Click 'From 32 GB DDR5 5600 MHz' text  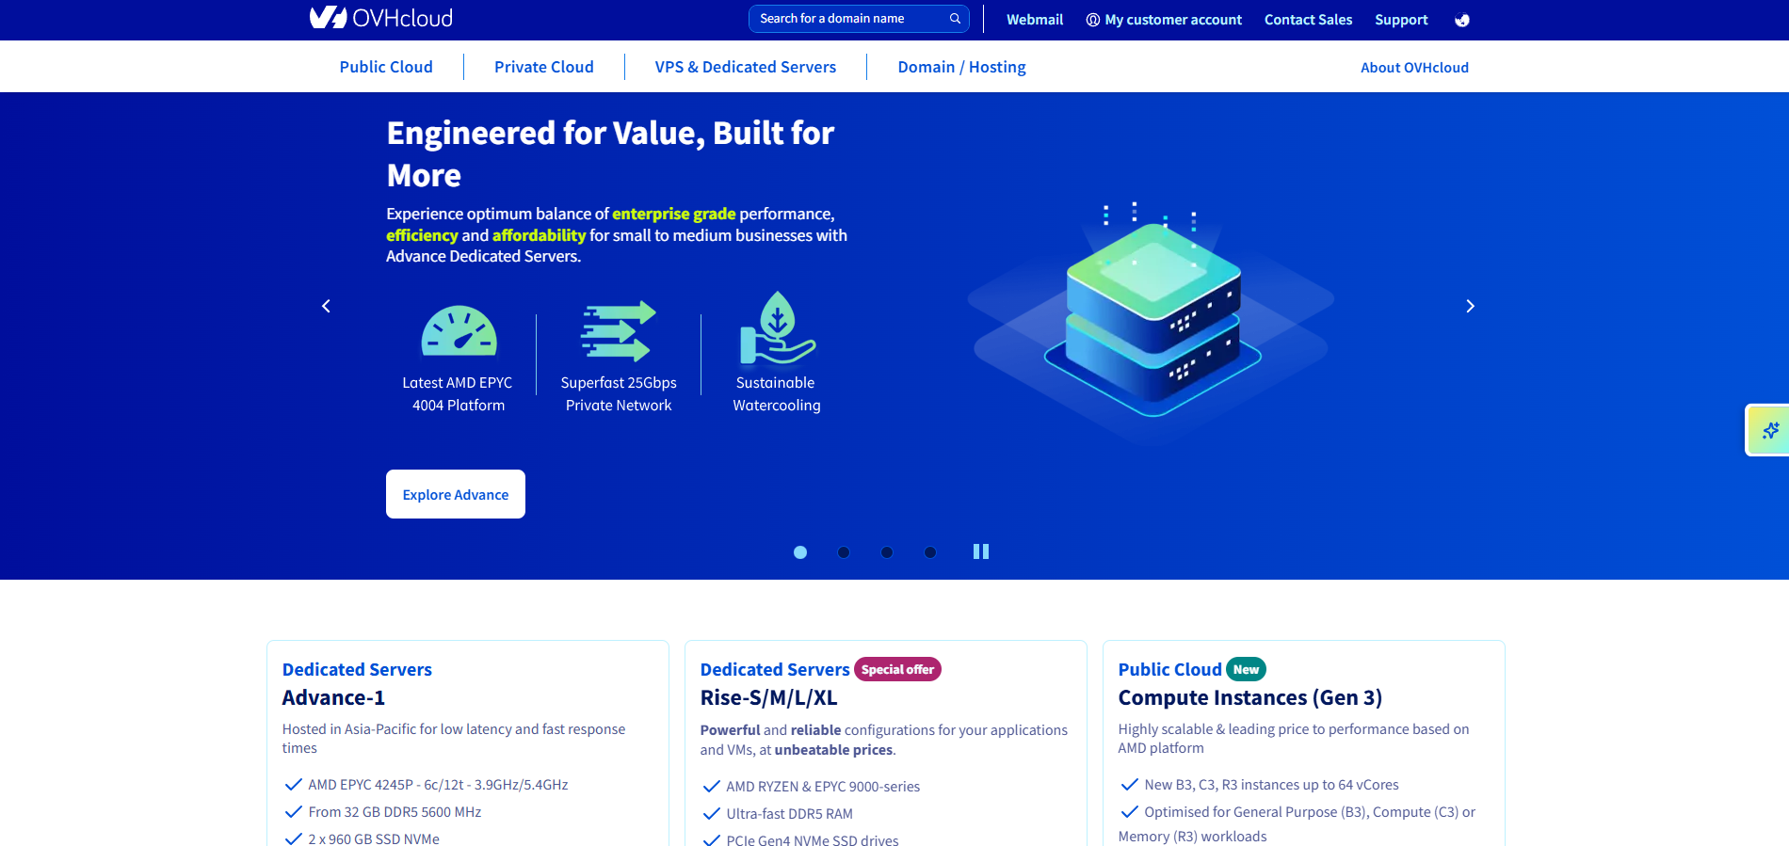[395, 811]
